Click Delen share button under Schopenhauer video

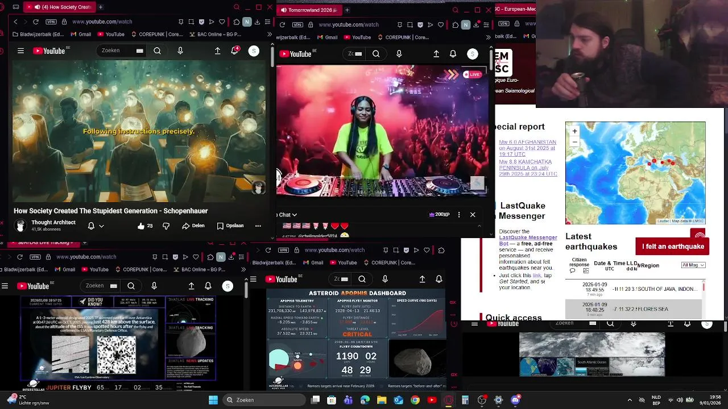coord(193,226)
